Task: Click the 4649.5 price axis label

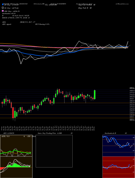Action: pos(132,99)
